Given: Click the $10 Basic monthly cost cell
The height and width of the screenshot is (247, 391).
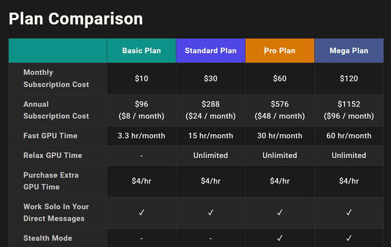Looking at the screenshot, I should point(141,78).
